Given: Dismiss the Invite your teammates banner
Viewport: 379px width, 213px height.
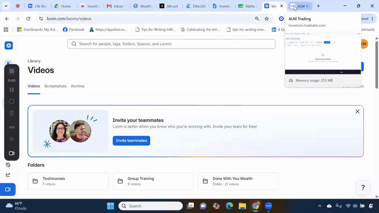Looking at the screenshot, I should tap(357, 112).
